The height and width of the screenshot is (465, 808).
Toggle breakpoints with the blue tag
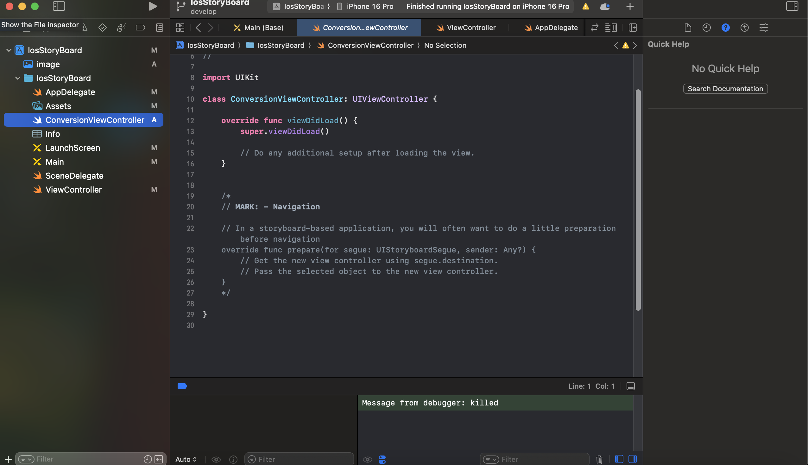pyautogui.click(x=182, y=386)
